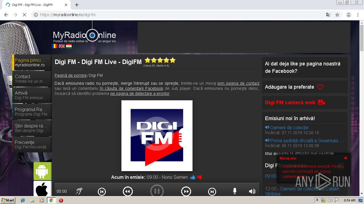Go back using browser back arrow
This screenshot has height=204, width=364.
click(6, 15)
